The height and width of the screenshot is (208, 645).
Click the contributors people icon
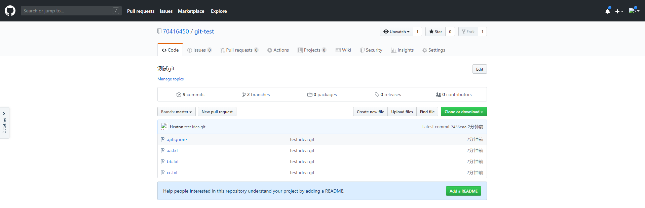[x=439, y=95]
